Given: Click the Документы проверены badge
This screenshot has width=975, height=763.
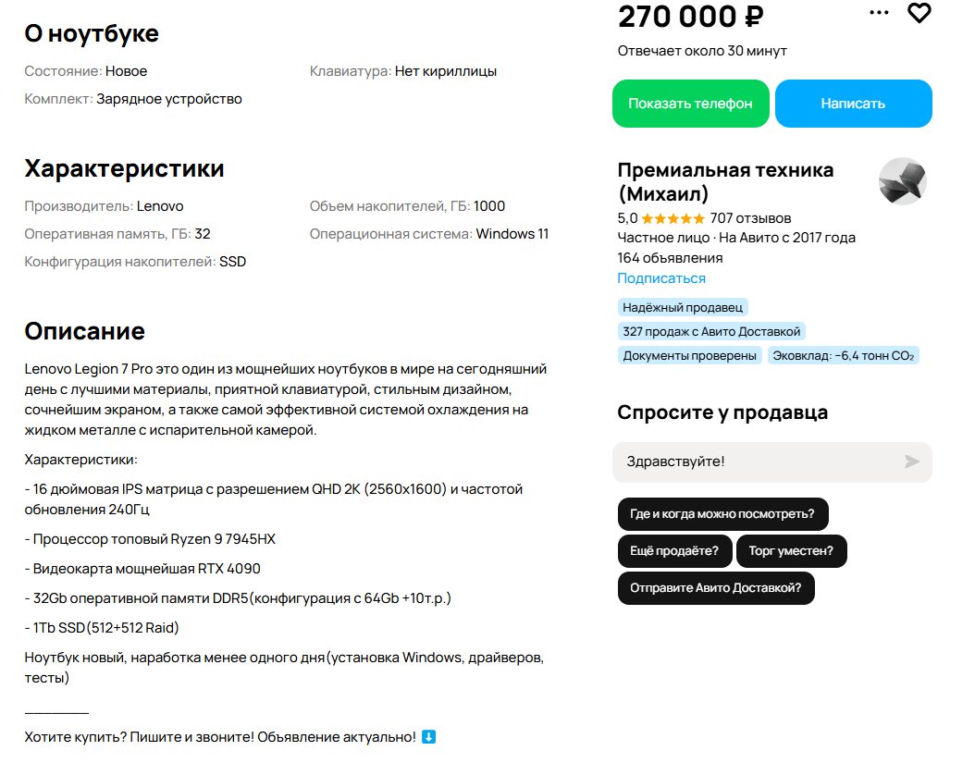Looking at the screenshot, I should point(689,356).
